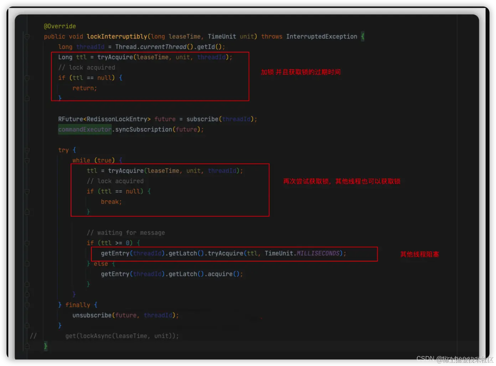
Task: Click leaseTime parameter in method signature
Action: tap(185, 36)
